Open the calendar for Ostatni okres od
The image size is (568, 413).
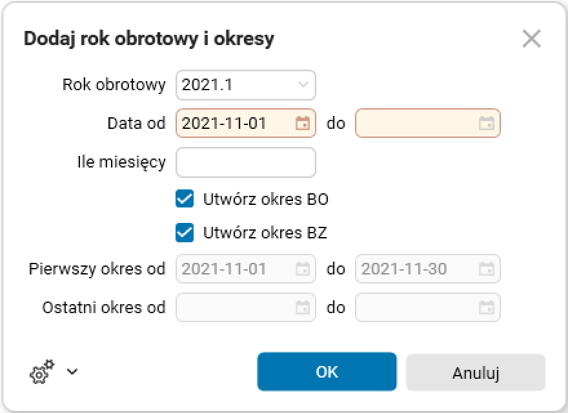(301, 307)
